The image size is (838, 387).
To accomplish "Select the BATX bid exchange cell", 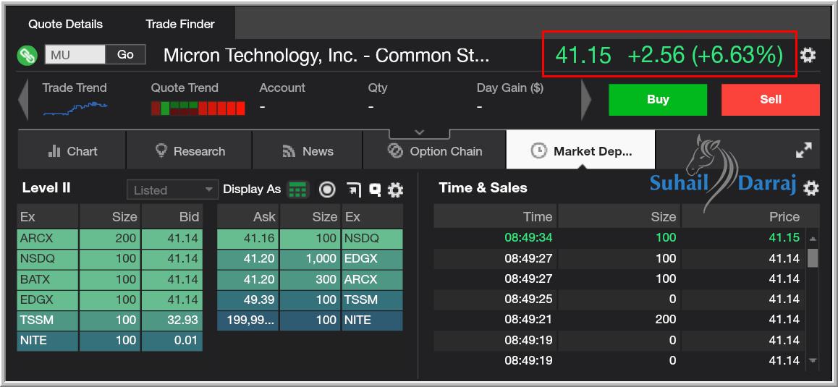I will (x=48, y=279).
